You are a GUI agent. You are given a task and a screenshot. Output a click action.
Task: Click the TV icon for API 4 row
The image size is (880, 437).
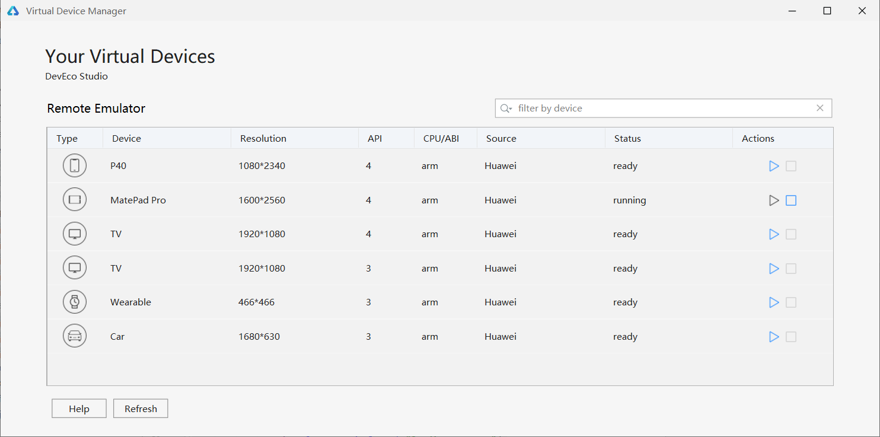(x=75, y=234)
